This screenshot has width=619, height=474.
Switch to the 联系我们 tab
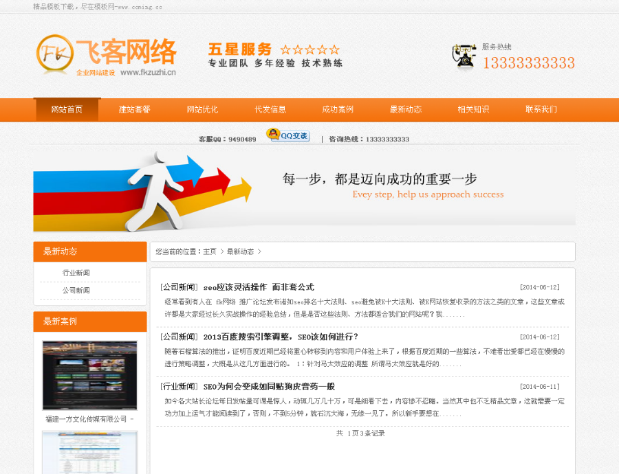[x=541, y=109]
